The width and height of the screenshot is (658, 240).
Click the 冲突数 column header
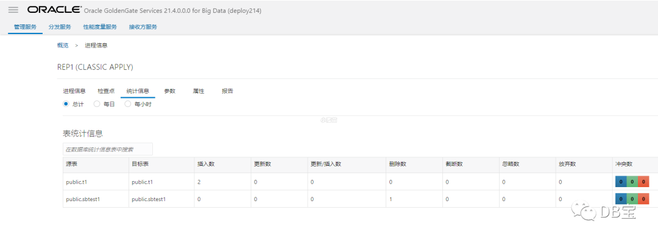(635, 164)
